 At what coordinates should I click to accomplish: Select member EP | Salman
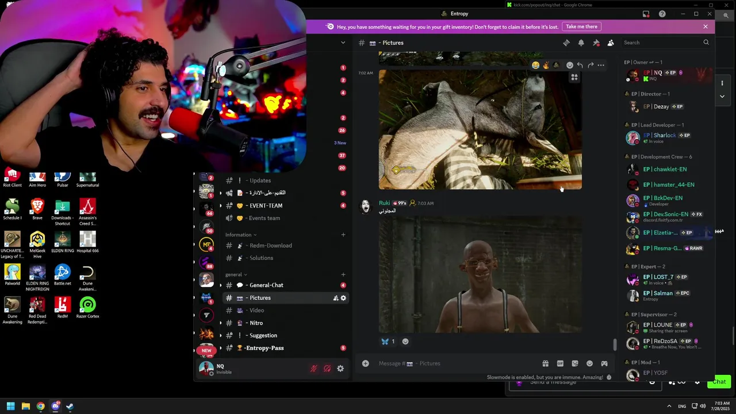coord(668,296)
